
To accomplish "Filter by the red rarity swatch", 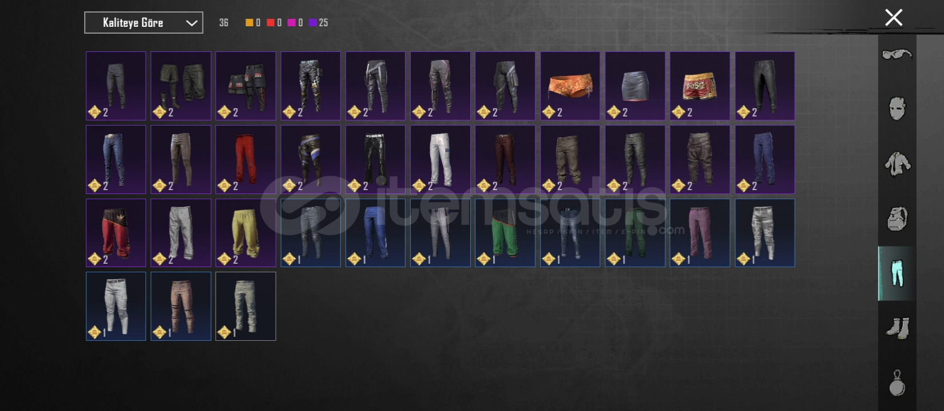I will point(271,23).
